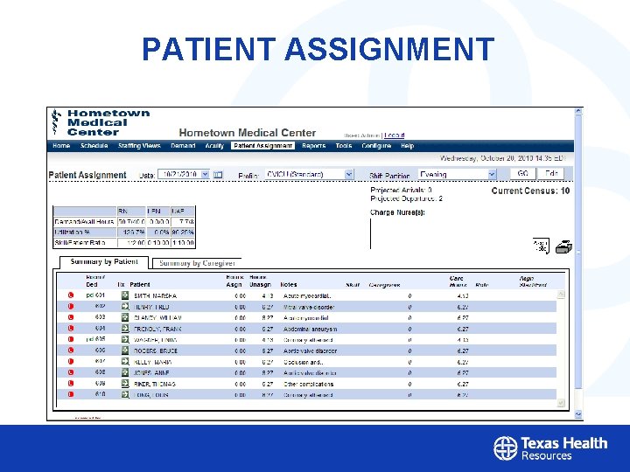Click the Logout link
Image resolution: width=630 pixels, height=472 pixels.
(394, 135)
